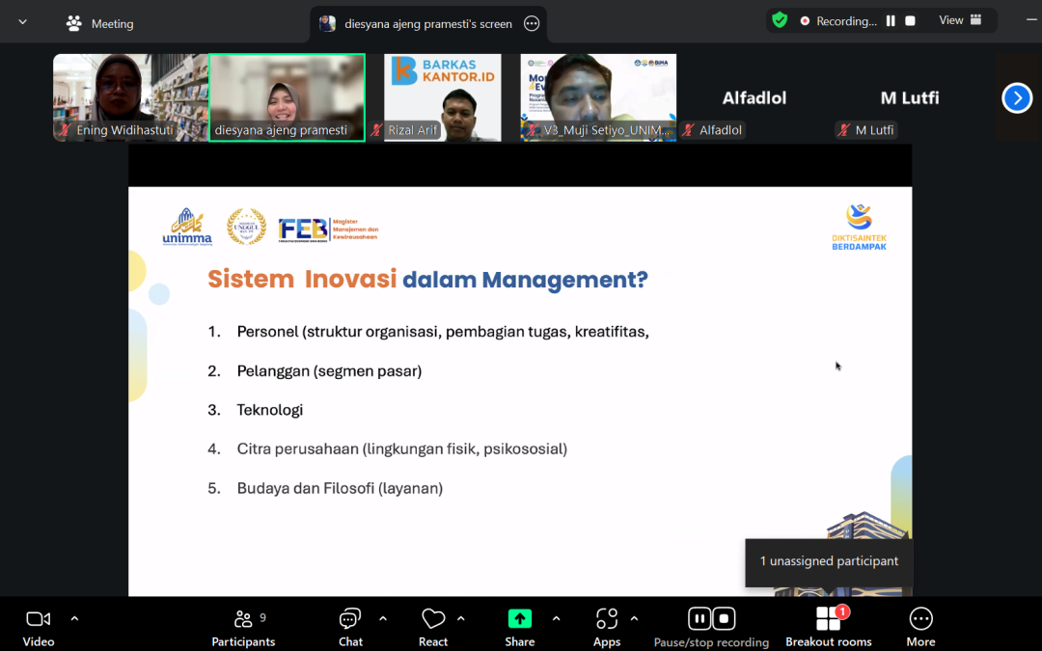Open Breakout rooms
Screen dimensions: 1042x651
tap(829, 628)
